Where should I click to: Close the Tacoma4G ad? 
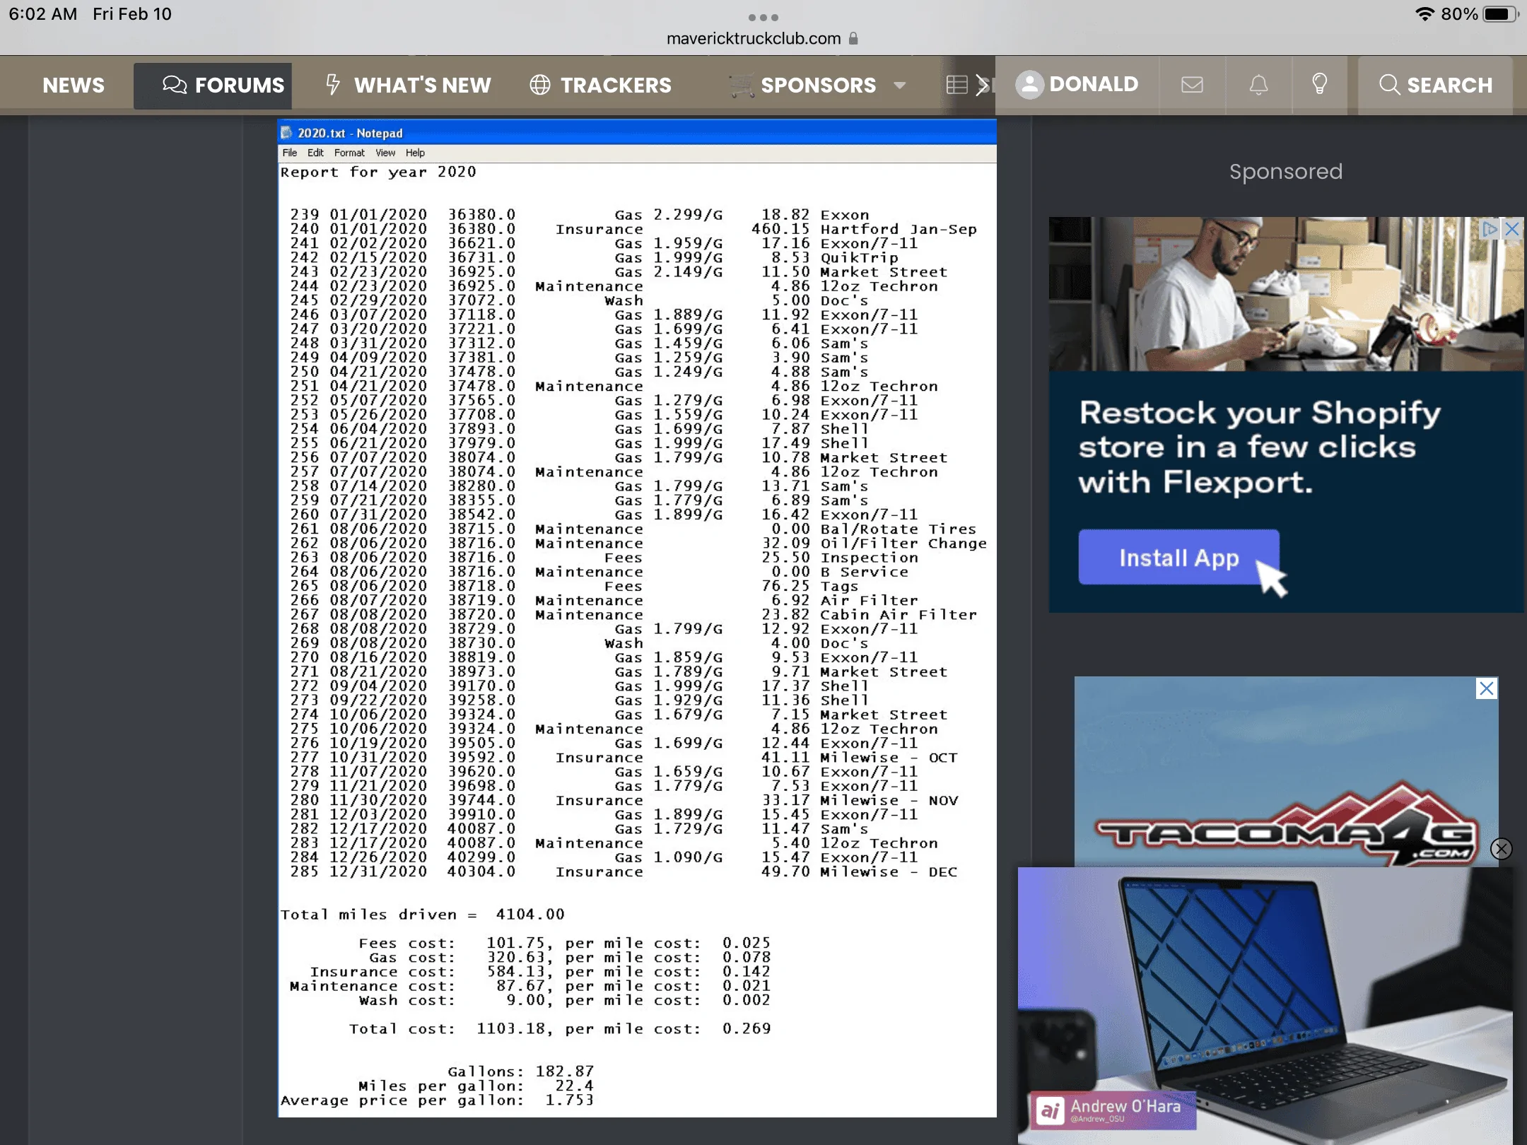(1487, 688)
